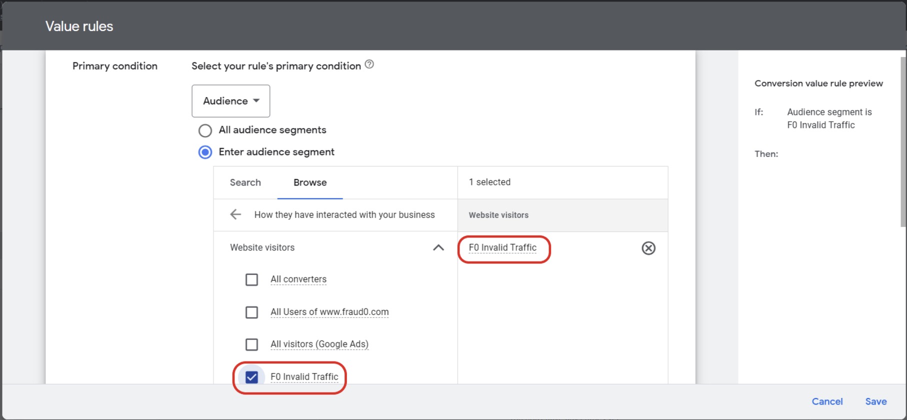Open the Audience dropdown

tap(231, 101)
